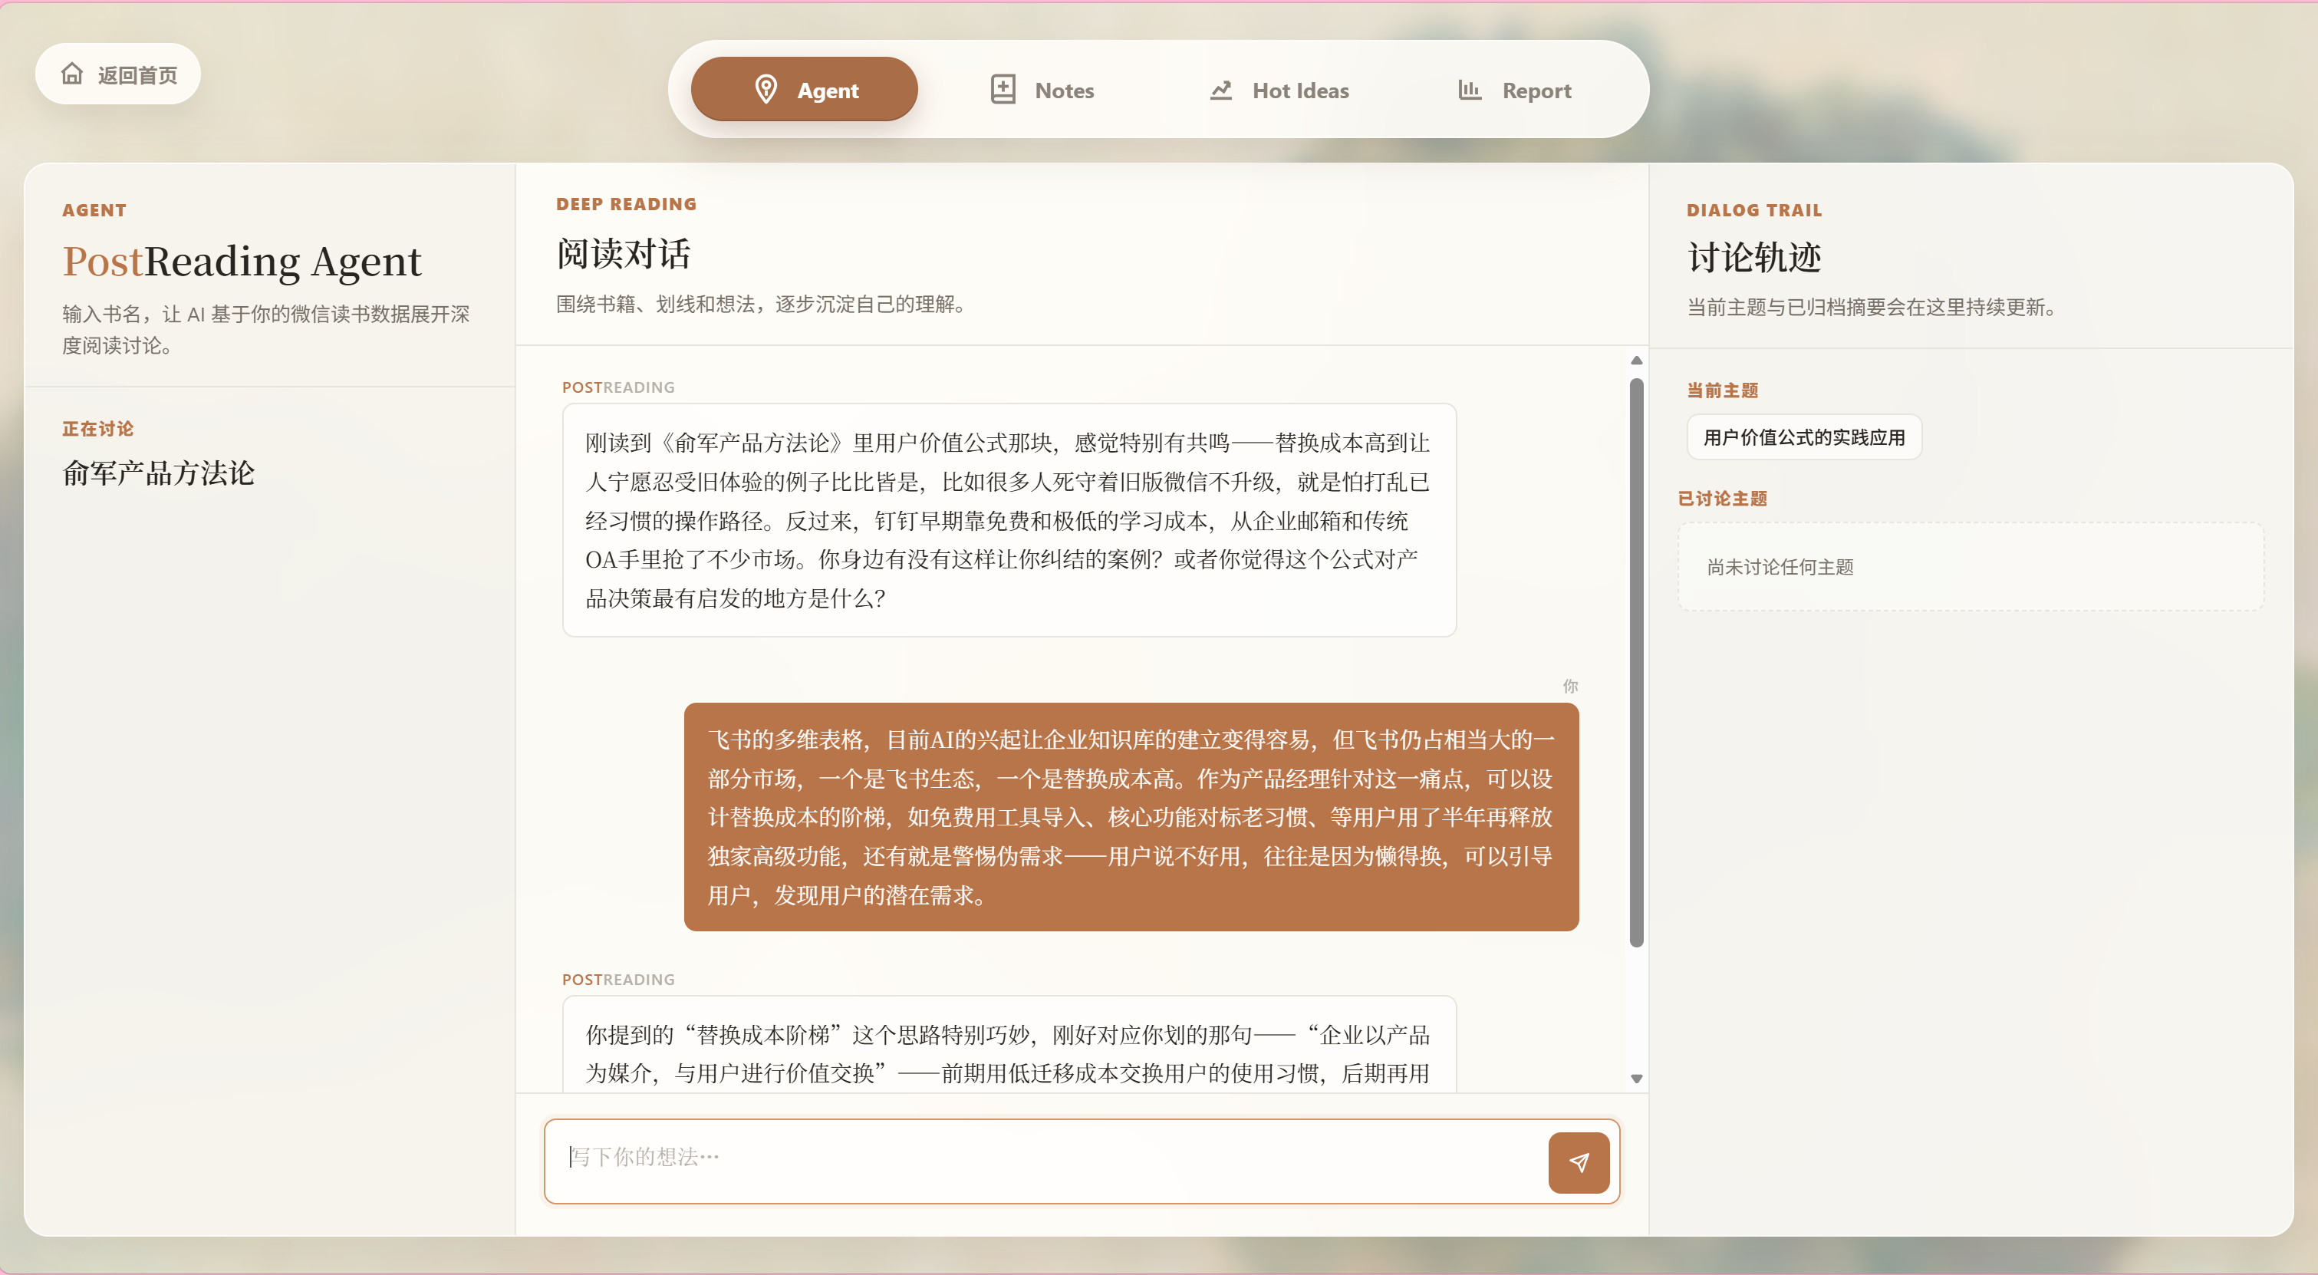2318x1275 pixels.
Task: Switch to the Agent tab label
Action: 827,90
